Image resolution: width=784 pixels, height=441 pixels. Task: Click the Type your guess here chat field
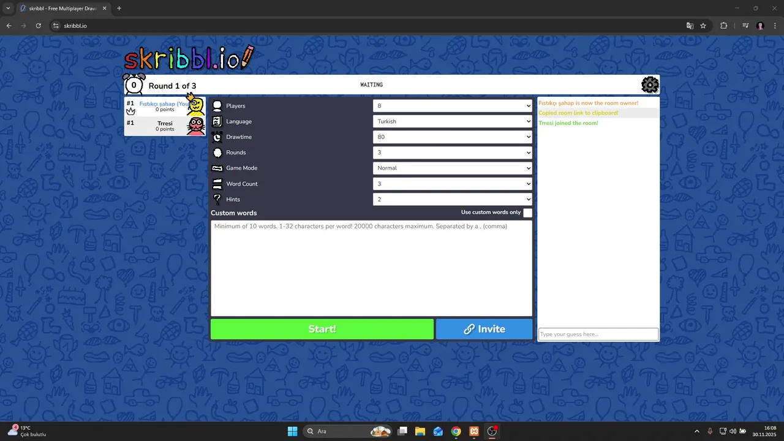tap(598, 334)
